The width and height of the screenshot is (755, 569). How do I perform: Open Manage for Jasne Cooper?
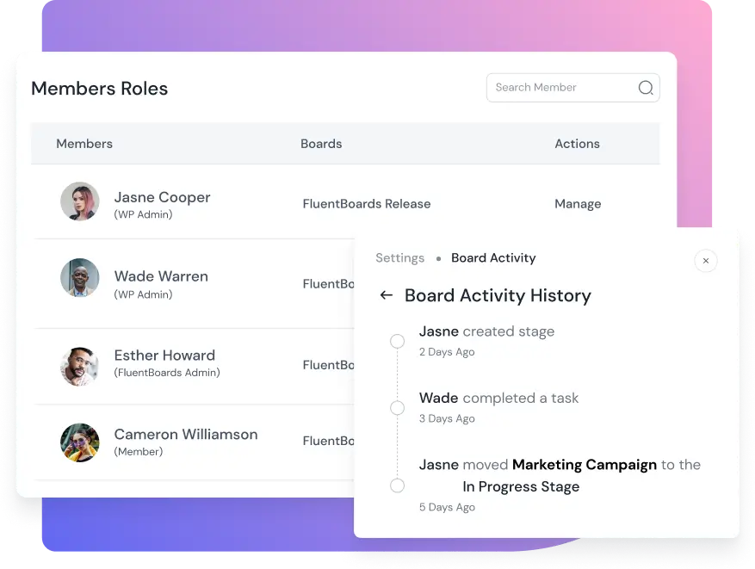578,204
